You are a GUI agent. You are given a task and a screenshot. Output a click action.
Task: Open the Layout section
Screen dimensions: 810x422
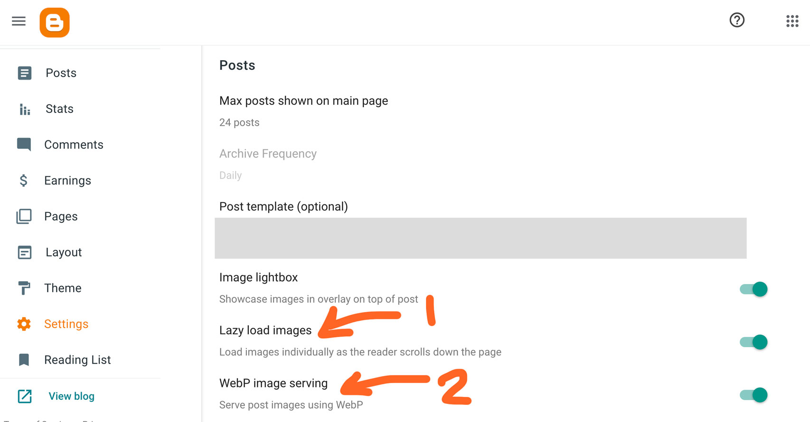click(64, 252)
